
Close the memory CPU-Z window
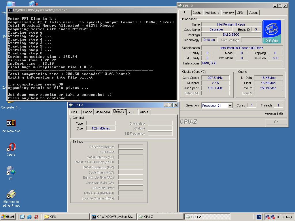pyautogui.click(x=175, y=105)
